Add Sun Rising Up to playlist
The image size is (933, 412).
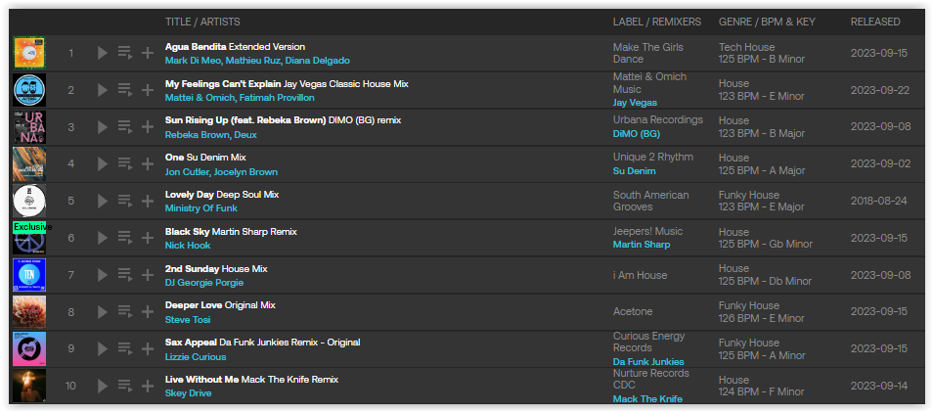point(148,127)
